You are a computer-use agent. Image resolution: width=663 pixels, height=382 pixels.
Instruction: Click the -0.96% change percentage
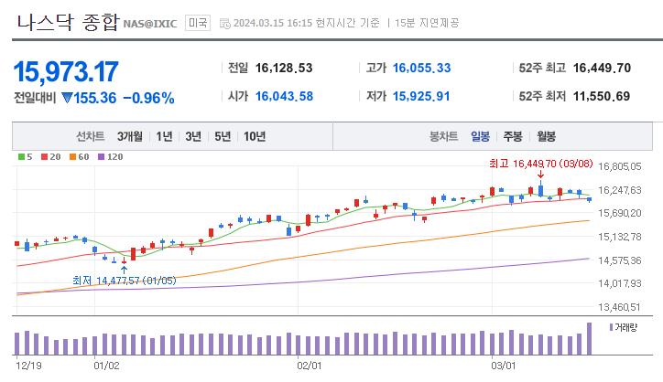pos(148,99)
